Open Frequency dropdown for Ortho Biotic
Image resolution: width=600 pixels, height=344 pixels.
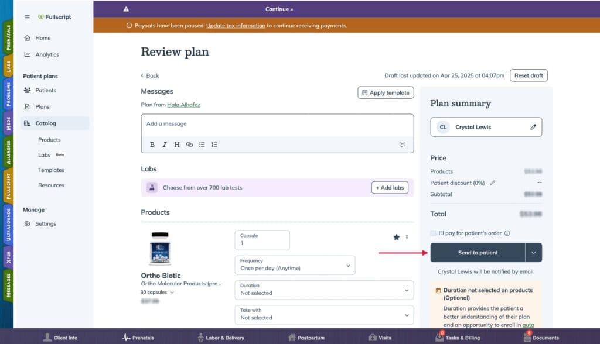point(295,265)
